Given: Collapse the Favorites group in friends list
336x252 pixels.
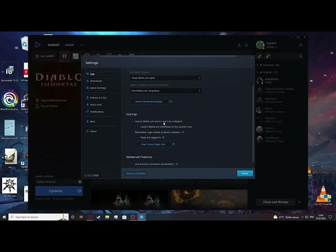Looking at the screenshot, I should click(x=268, y=65).
